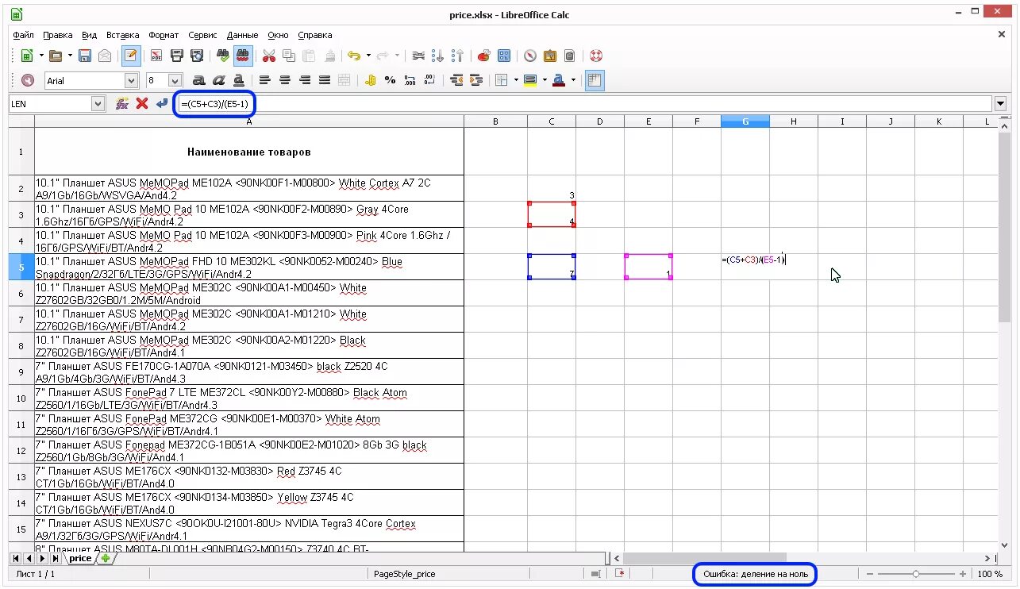Expand the Open file dropdown arrow
This screenshot has width=1020, height=589.
(70, 56)
